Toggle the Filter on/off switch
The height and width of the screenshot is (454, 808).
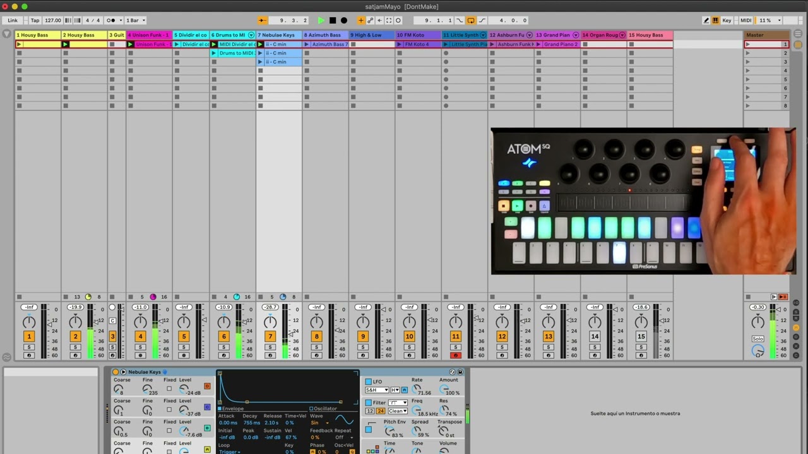click(x=369, y=402)
